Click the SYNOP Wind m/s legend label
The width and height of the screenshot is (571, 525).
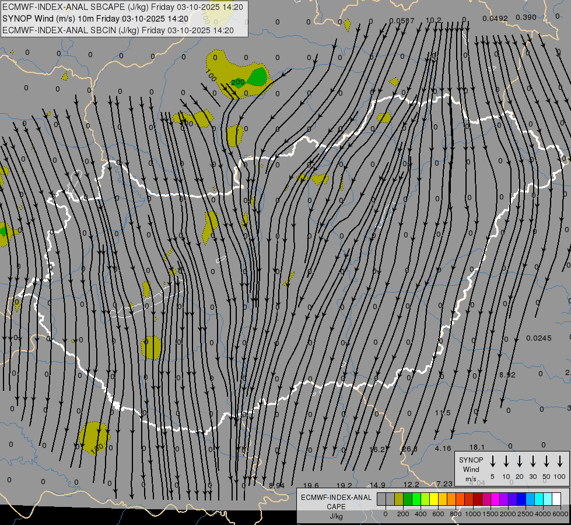(x=471, y=469)
